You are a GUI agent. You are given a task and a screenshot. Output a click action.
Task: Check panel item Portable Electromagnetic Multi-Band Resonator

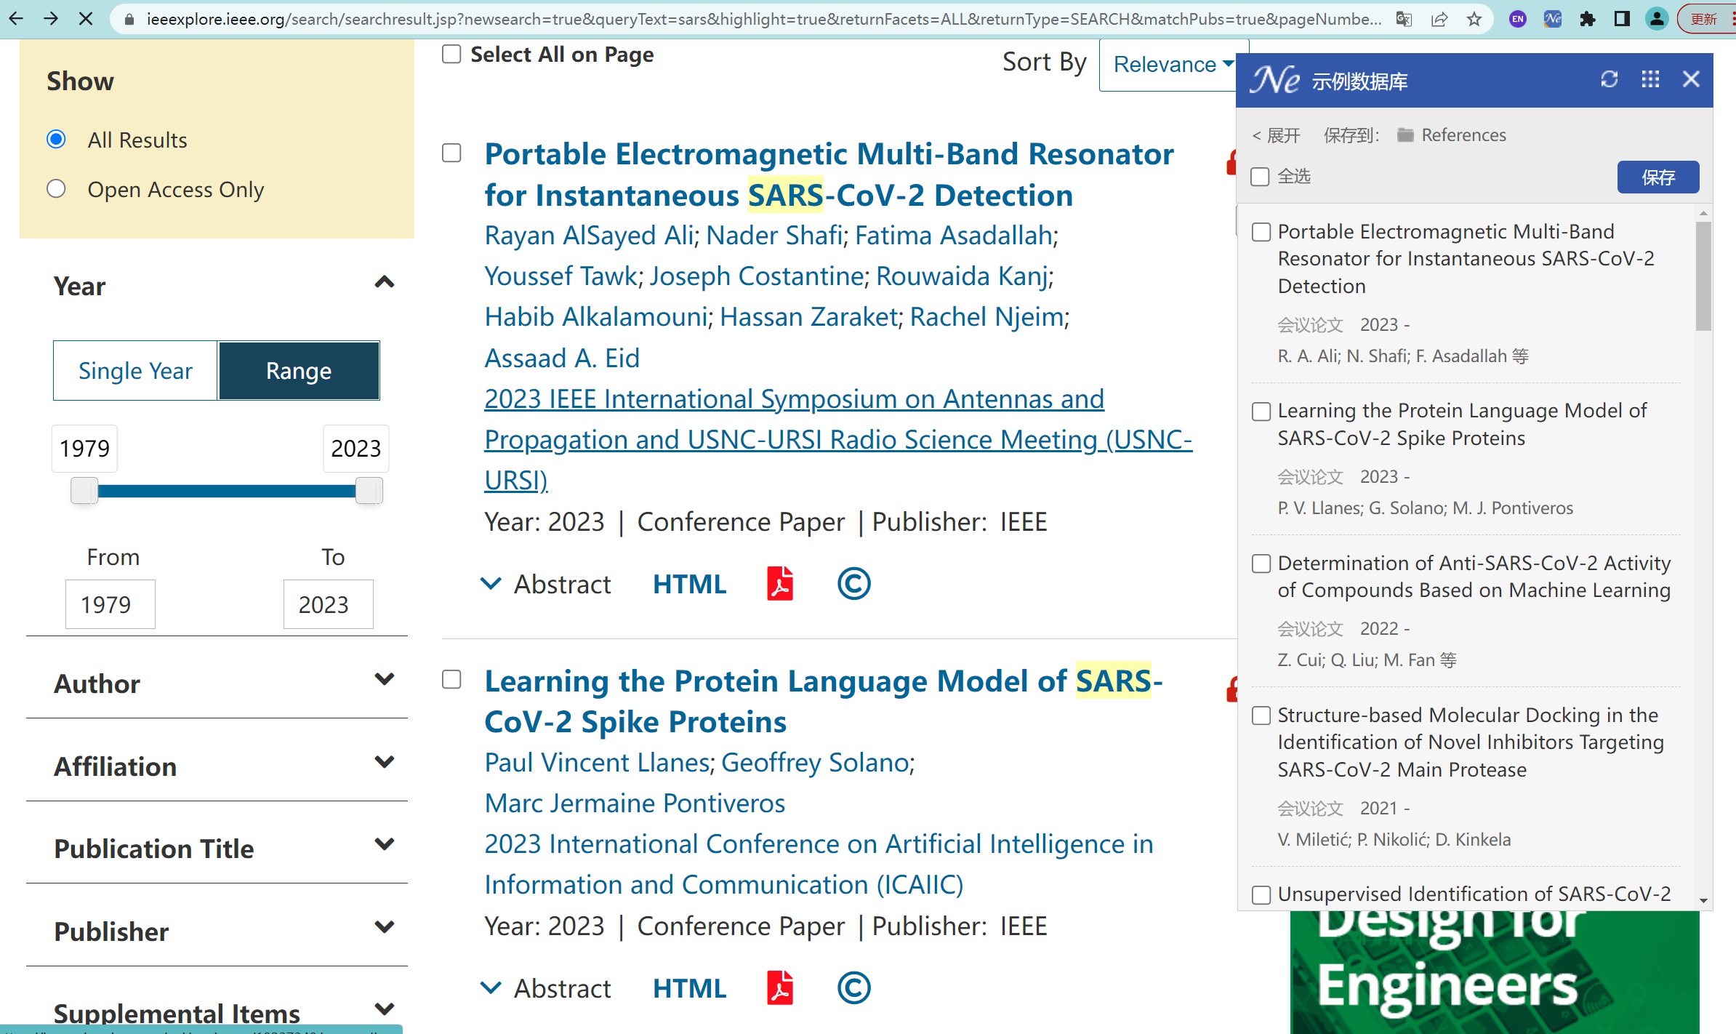coord(1261,232)
